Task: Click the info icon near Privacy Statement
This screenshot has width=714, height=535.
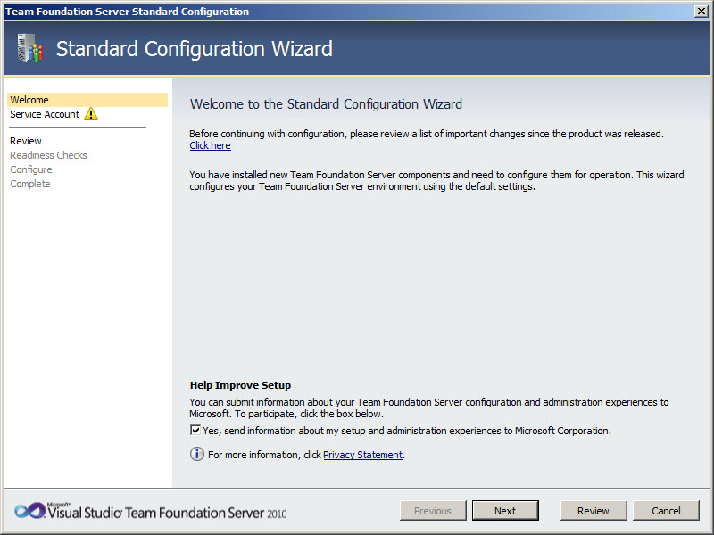Action: 196,454
